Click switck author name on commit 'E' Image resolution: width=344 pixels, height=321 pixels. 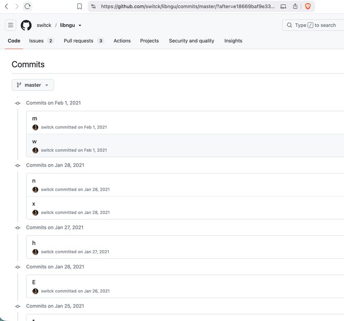click(x=48, y=291)
